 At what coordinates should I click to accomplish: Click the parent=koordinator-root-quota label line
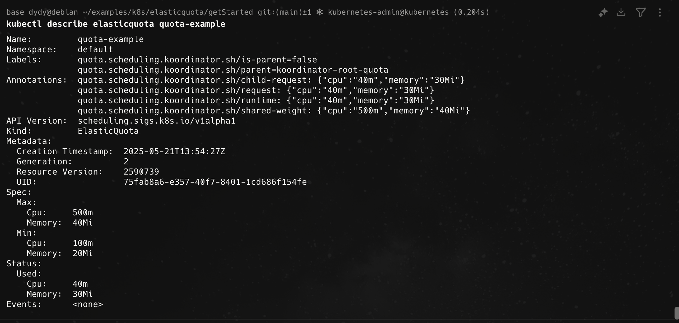point(233,70)
